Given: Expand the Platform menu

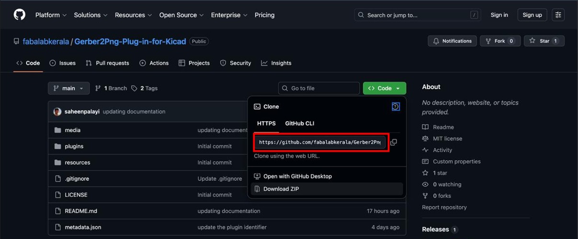Looking at the screenshot, I should click(51, 15).
